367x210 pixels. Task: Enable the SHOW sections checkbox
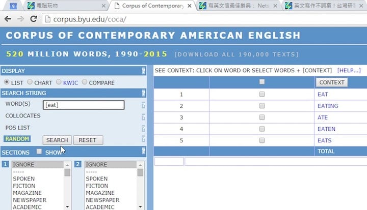pos(39,152)
